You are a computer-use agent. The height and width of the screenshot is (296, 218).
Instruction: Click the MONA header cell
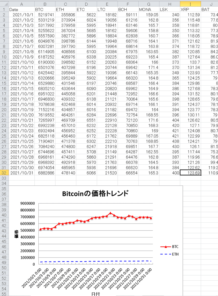pos(149,10)
